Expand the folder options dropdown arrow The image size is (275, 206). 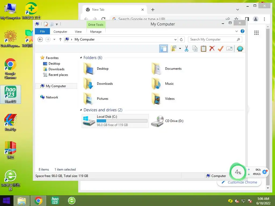click(180, 49)
